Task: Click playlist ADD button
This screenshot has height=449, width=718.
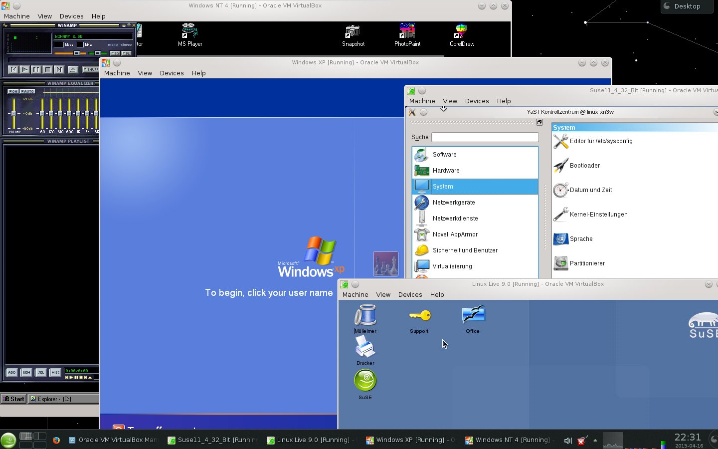Action: coord(12,372)
